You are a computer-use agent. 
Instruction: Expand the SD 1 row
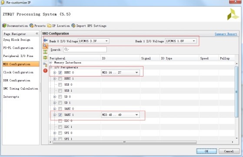click(54, 103)
